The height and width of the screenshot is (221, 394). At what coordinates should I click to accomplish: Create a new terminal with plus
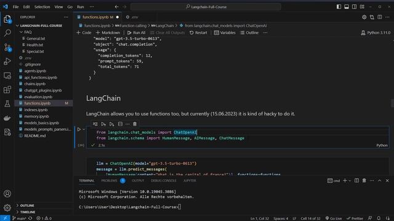tap(345, 180)
